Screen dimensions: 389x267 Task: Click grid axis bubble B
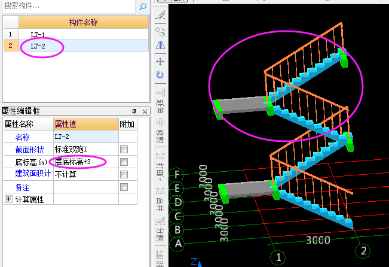click(177, 230)
